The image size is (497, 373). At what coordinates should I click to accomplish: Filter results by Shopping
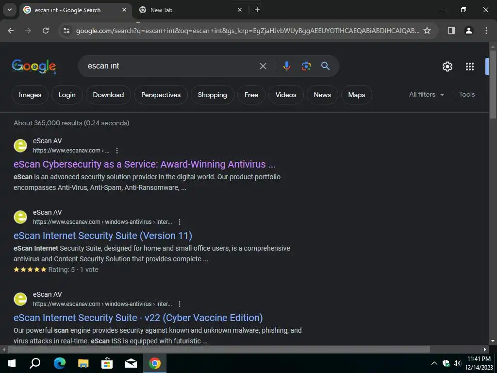213,95
